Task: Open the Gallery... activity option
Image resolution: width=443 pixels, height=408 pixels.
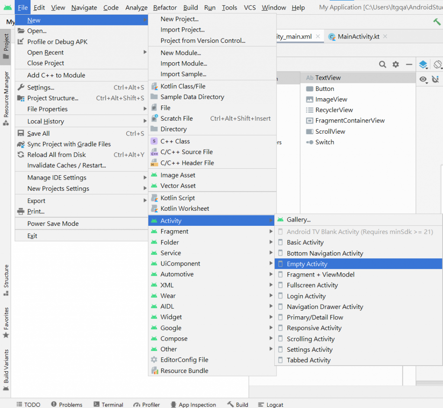Action: [x=358, y=219]
